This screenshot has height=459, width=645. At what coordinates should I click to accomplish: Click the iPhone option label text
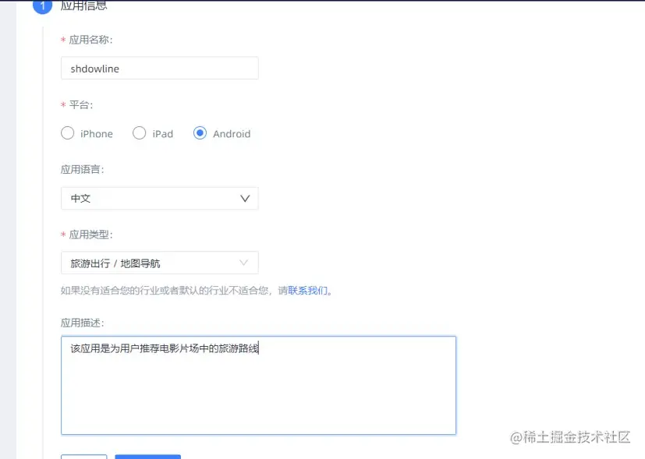click(97, 134)
